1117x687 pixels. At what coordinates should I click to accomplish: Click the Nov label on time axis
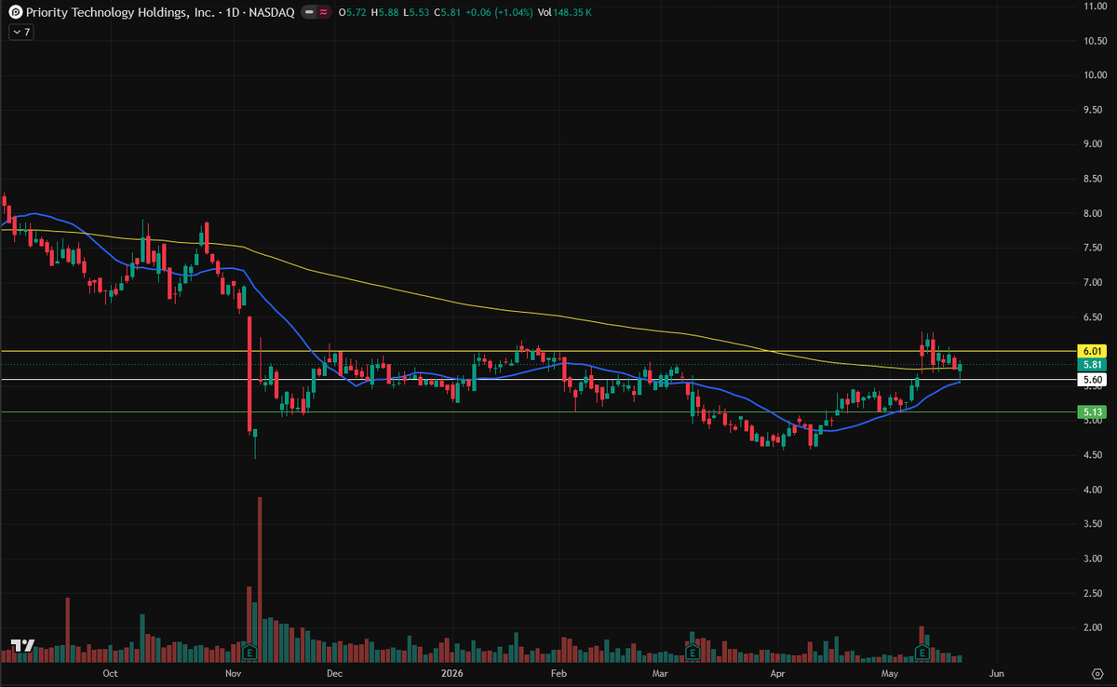click(x=233, y=672)
